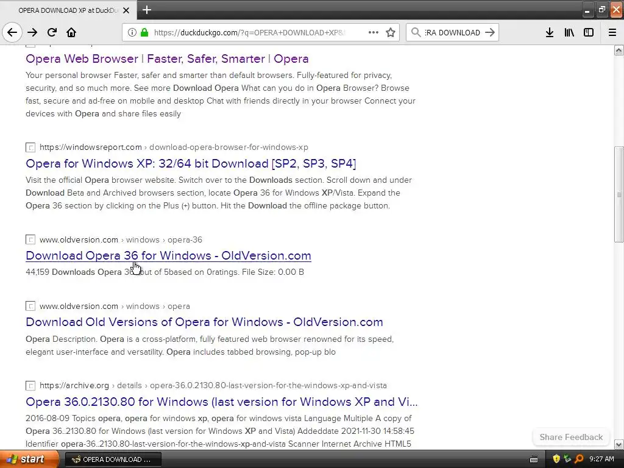Screen dimensions: 624x468
Task: Open the Library toolbar icon
Action: coord(569,32)
